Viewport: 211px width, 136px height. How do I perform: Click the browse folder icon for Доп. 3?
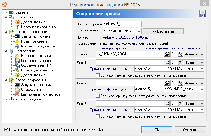[x=167, y=103]
